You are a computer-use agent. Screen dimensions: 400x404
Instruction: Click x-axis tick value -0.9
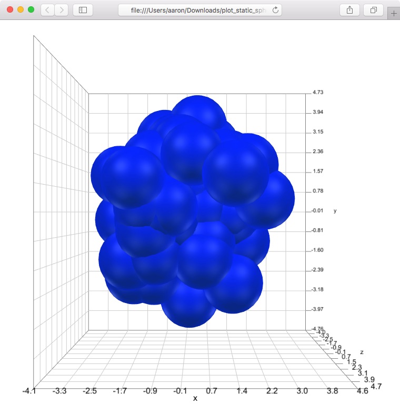point(150,391)
